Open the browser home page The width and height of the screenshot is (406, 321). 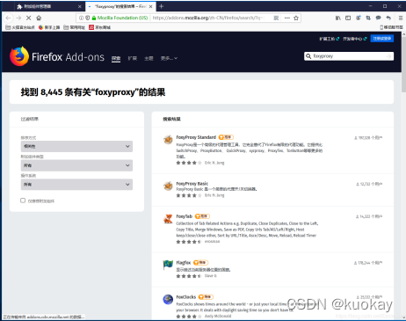39,18
